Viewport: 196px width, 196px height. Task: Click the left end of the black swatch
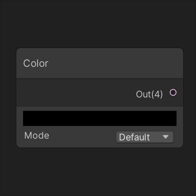click(27, 118)
